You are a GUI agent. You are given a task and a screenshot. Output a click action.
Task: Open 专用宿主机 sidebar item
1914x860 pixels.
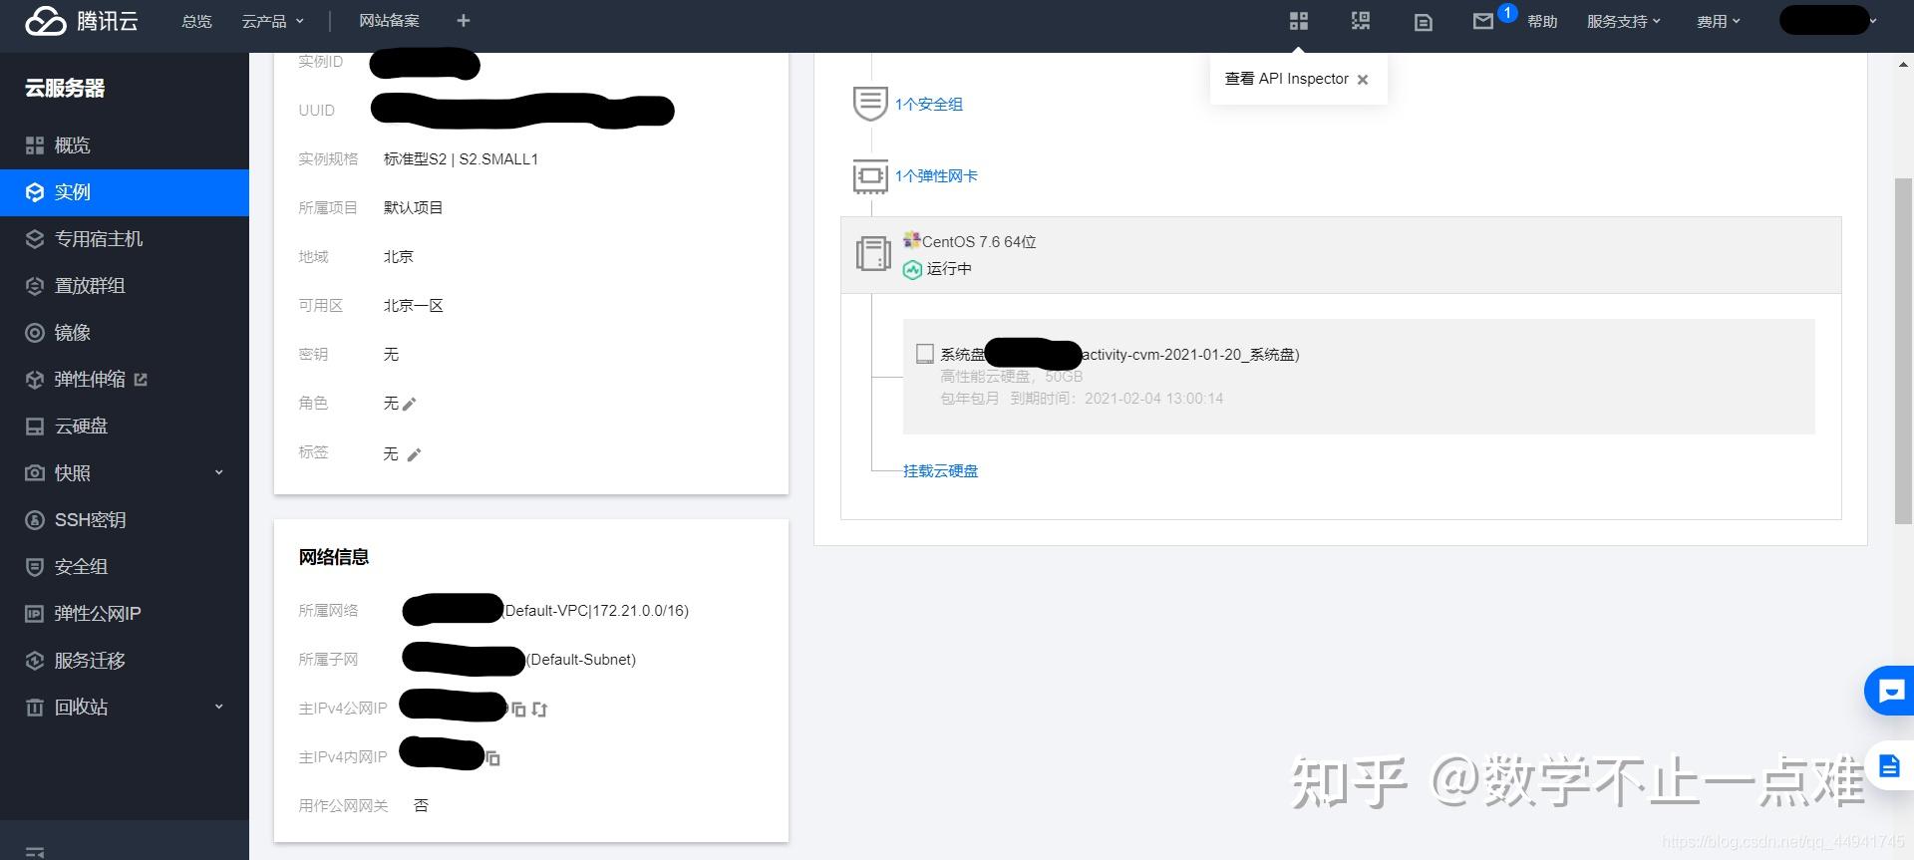pyautogui.click(x=125, y=239)
